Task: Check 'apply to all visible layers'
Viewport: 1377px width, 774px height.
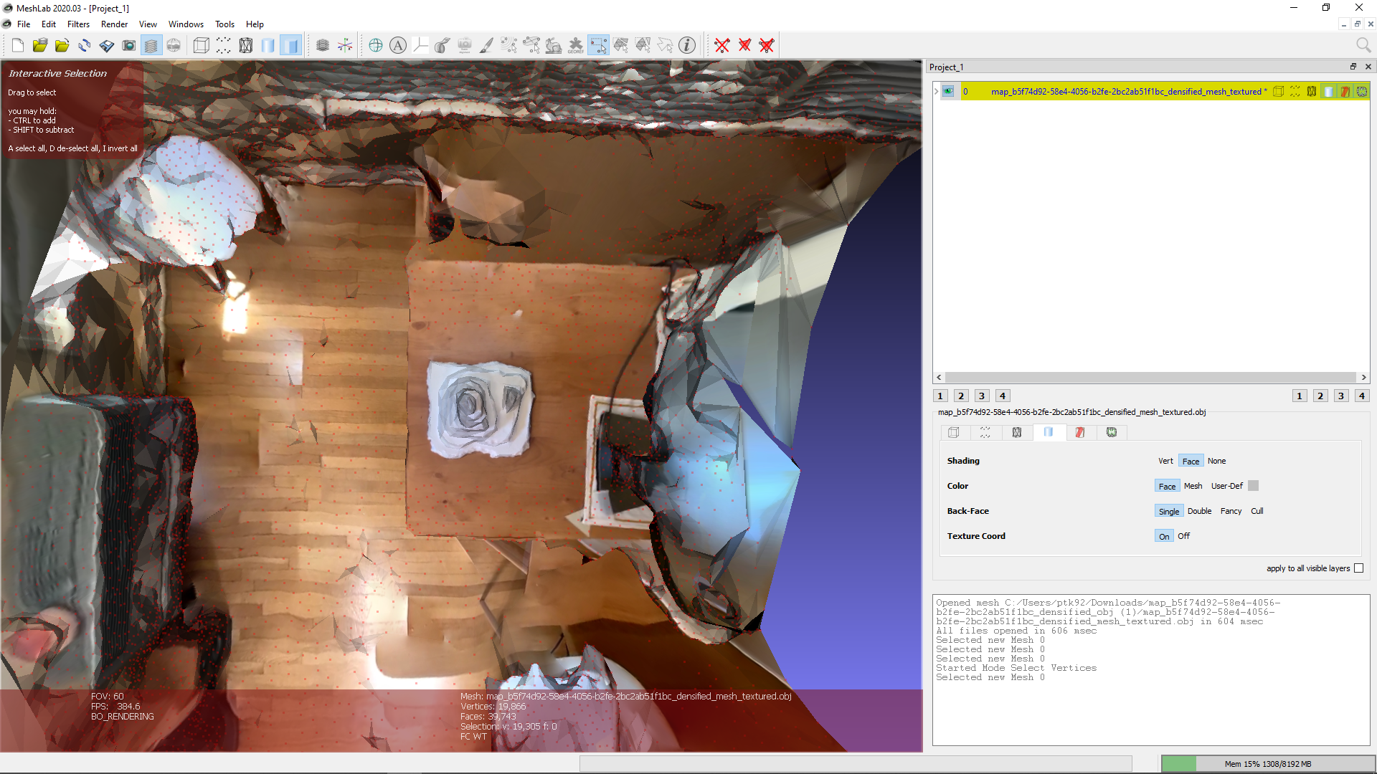Action: pyautogui.click(x=1359, y=568)
